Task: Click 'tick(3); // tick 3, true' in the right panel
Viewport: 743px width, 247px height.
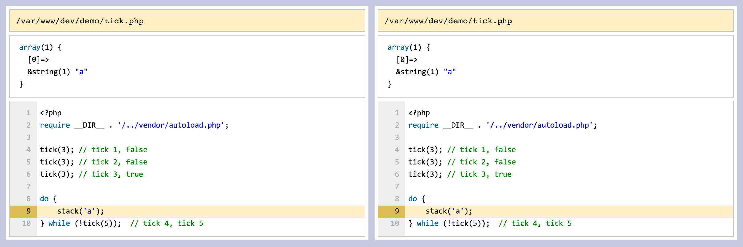Action: point(460,174)
